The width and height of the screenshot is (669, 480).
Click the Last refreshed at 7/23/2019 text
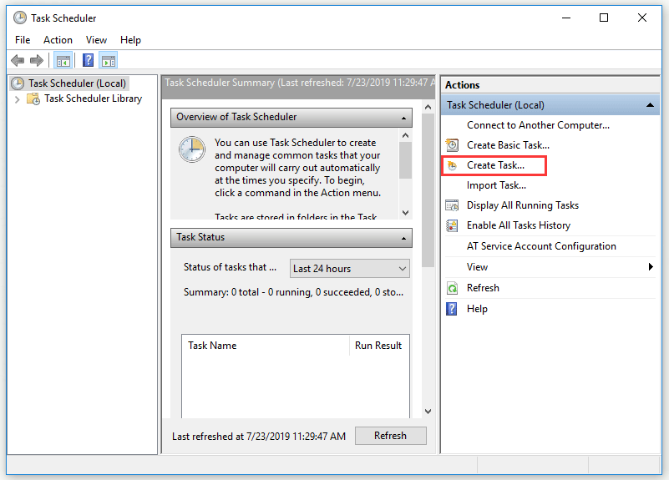point(259,437)
